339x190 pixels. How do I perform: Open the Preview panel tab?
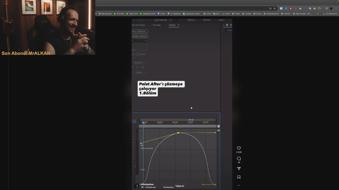point(157,25)
